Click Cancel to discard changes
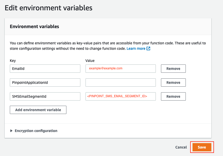223x156 pixels. coord(181,147)
